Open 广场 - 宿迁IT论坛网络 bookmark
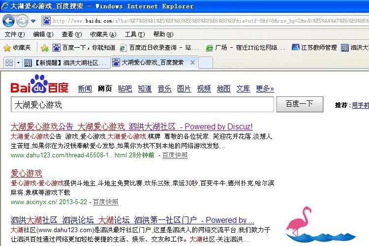Image resolution: width=369 pixels, height=246 pixels. pos(246,48)
